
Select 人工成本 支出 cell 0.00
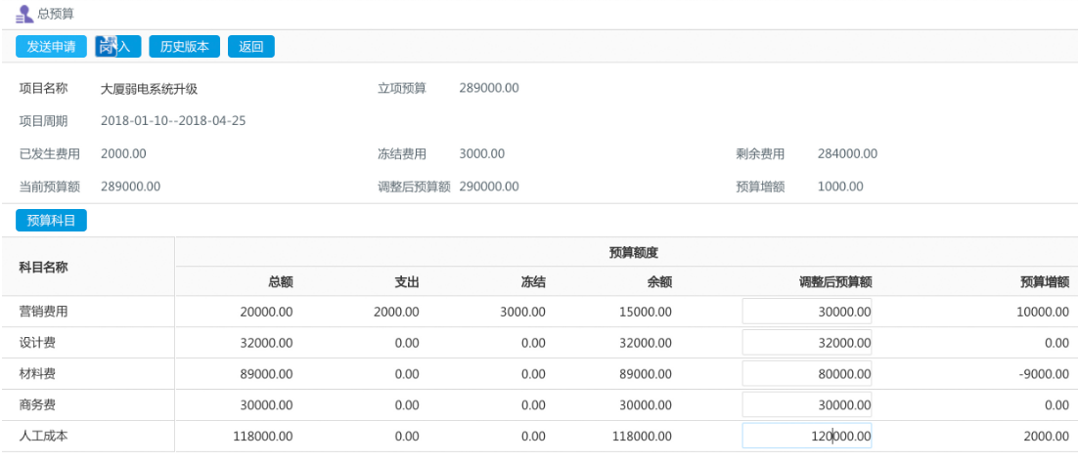[x=407, y=437]
